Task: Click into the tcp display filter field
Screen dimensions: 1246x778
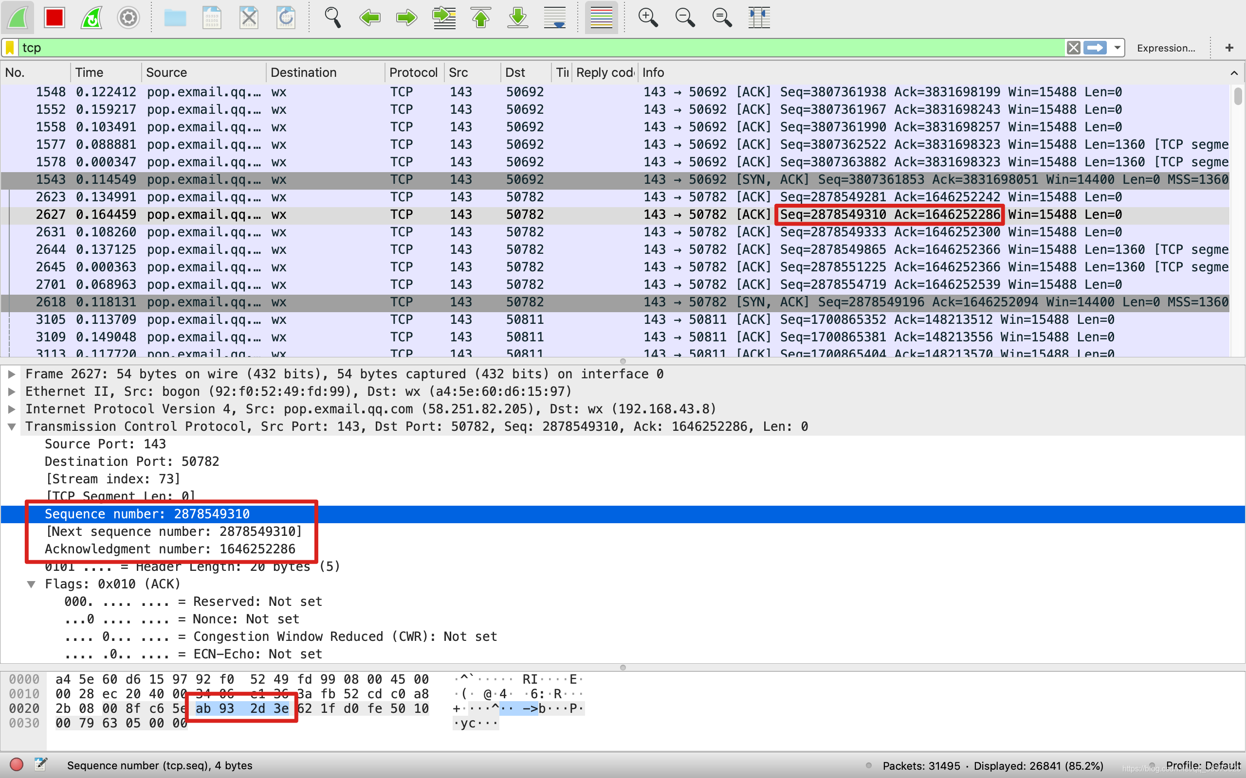Action: click(x=541, y=48)
